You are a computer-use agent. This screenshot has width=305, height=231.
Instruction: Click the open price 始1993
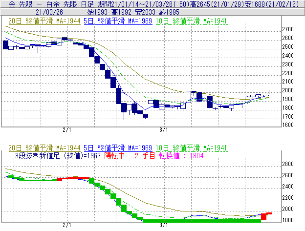(97, 12)
